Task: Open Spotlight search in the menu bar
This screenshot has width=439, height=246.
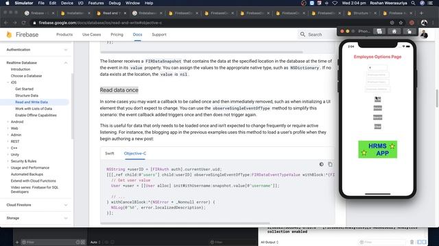Action: (x=413, y=3)
